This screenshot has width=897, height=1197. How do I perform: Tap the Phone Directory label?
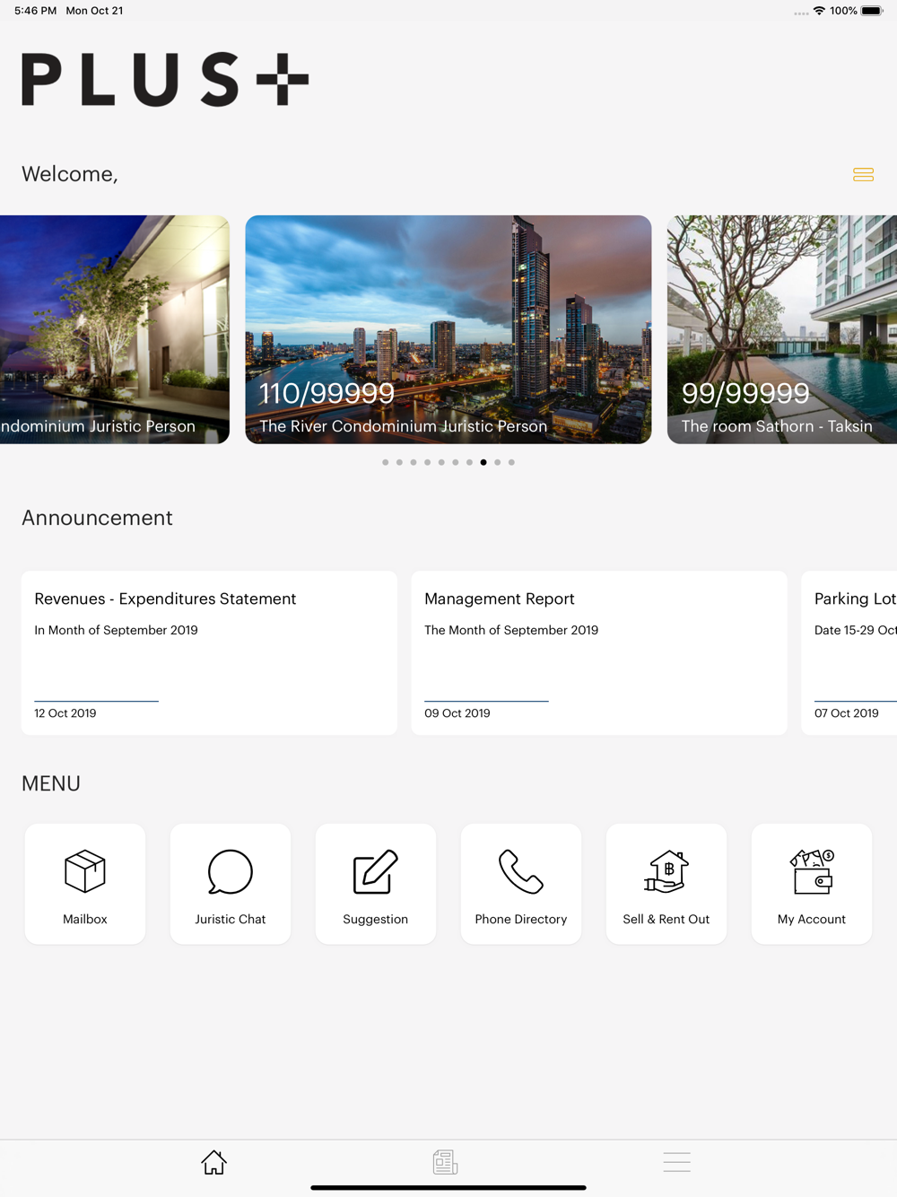point(521,920)
